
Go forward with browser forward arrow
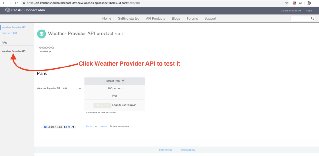pyautogui.click(x=10, y=3)
